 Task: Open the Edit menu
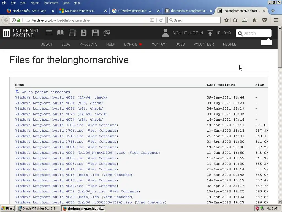[x=13, y=3]
